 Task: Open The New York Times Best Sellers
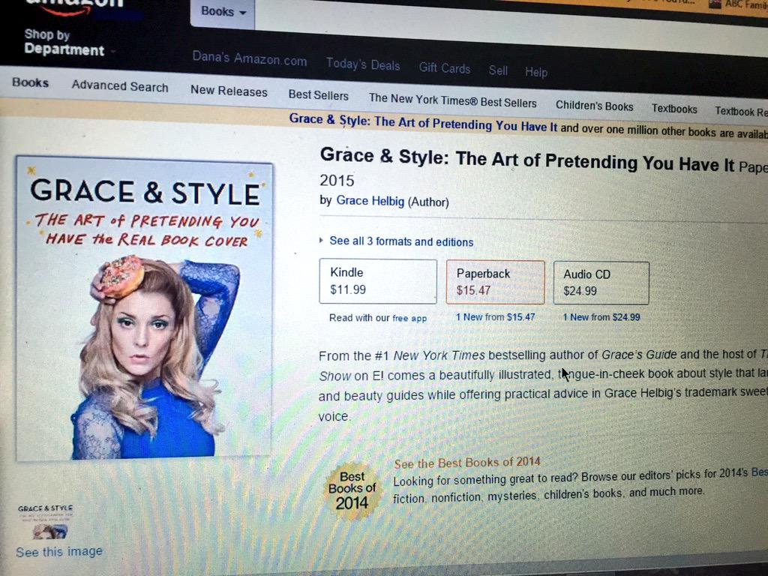[452, 100]
